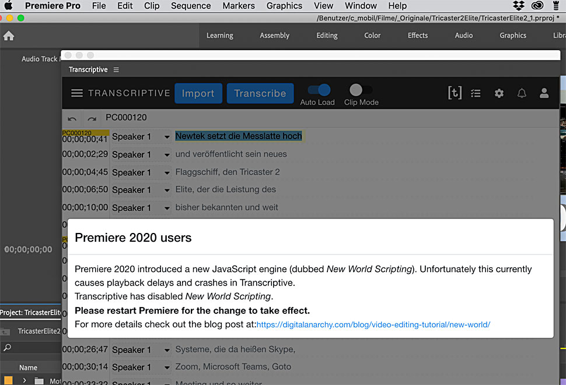This screenshot has width=566, height=385.
Task: Switch to the Assembly workspace
Action: click(x=274, y=36)
